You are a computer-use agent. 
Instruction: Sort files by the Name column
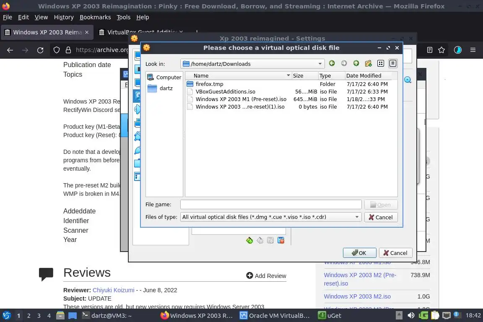[x=239, y=76]
